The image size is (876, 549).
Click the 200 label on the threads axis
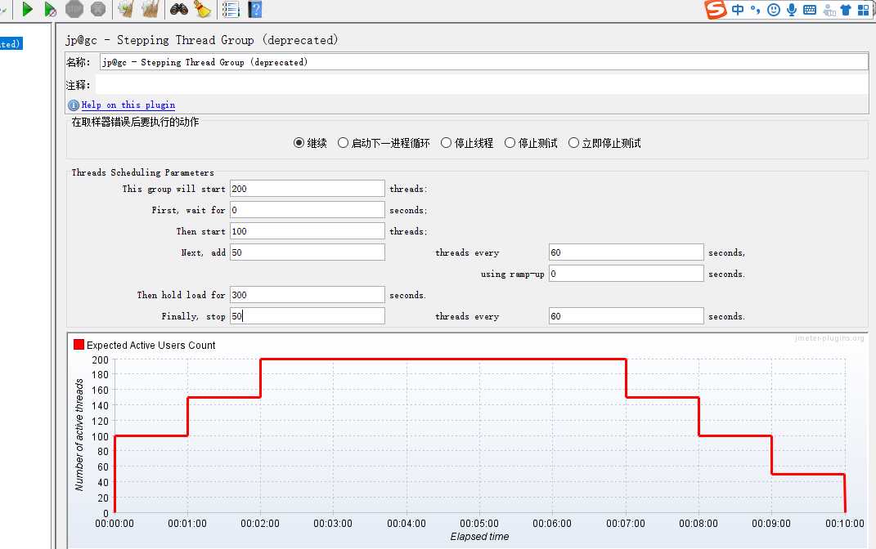[100, 359]
